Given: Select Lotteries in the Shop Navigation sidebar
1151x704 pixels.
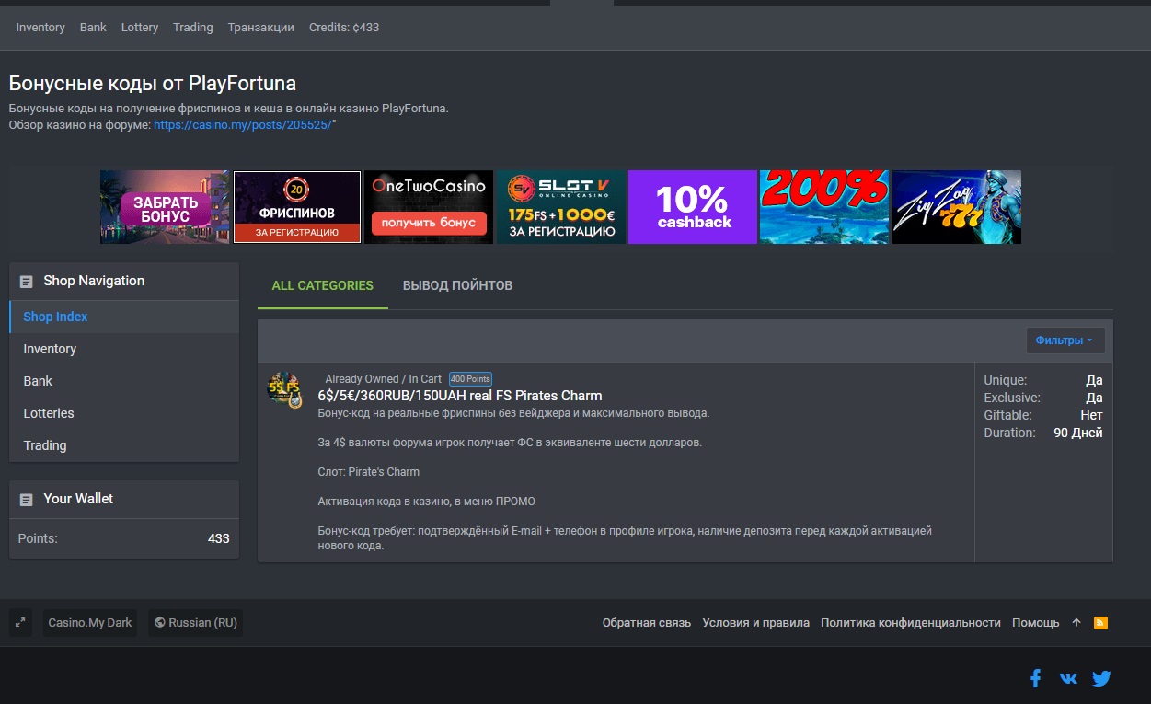Looking at the screenshot, I should [124, 413].
